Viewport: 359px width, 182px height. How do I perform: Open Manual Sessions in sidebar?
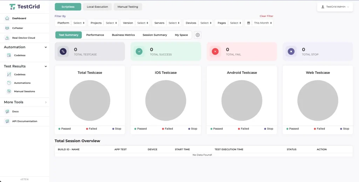tap(25, 91)
